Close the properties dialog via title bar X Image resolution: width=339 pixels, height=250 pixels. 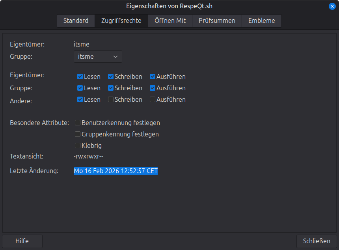point(332,6)
